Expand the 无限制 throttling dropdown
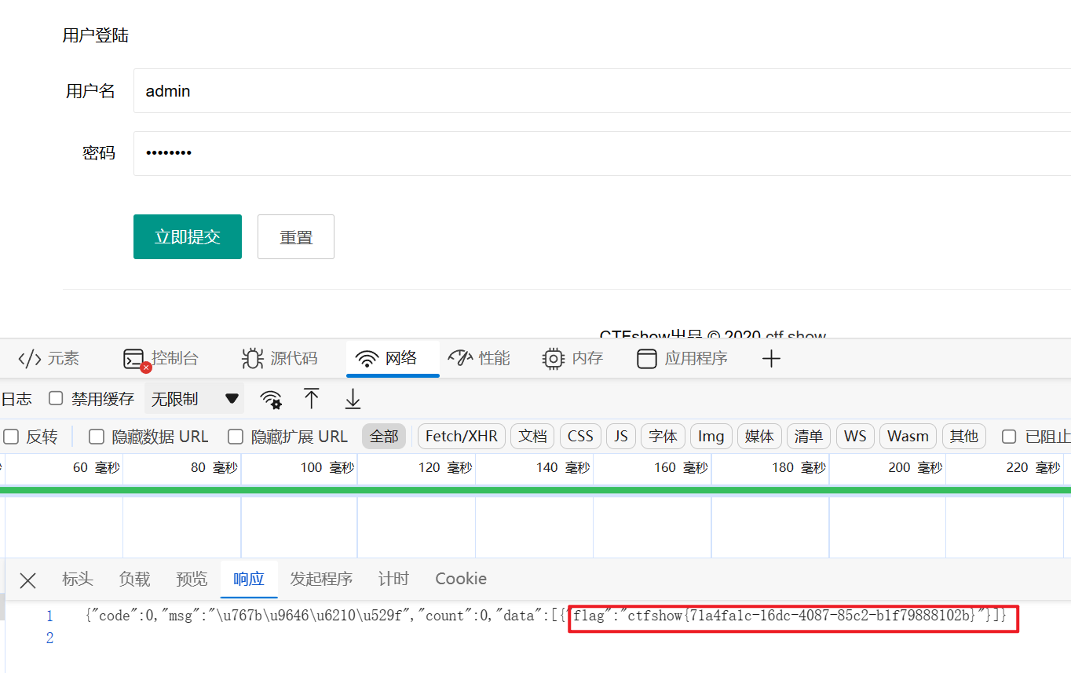The image size is (1071, 673). pyautogui.click(x=195, y=399)
